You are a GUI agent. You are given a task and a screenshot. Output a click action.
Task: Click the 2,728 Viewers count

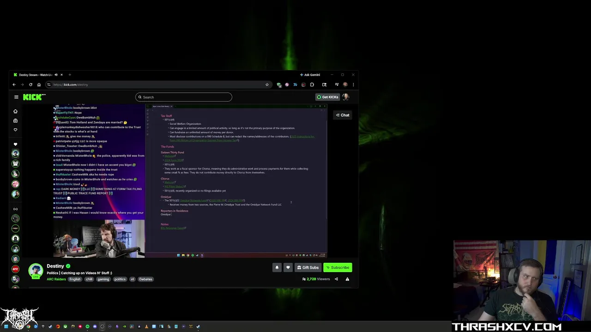click(316, 279)
